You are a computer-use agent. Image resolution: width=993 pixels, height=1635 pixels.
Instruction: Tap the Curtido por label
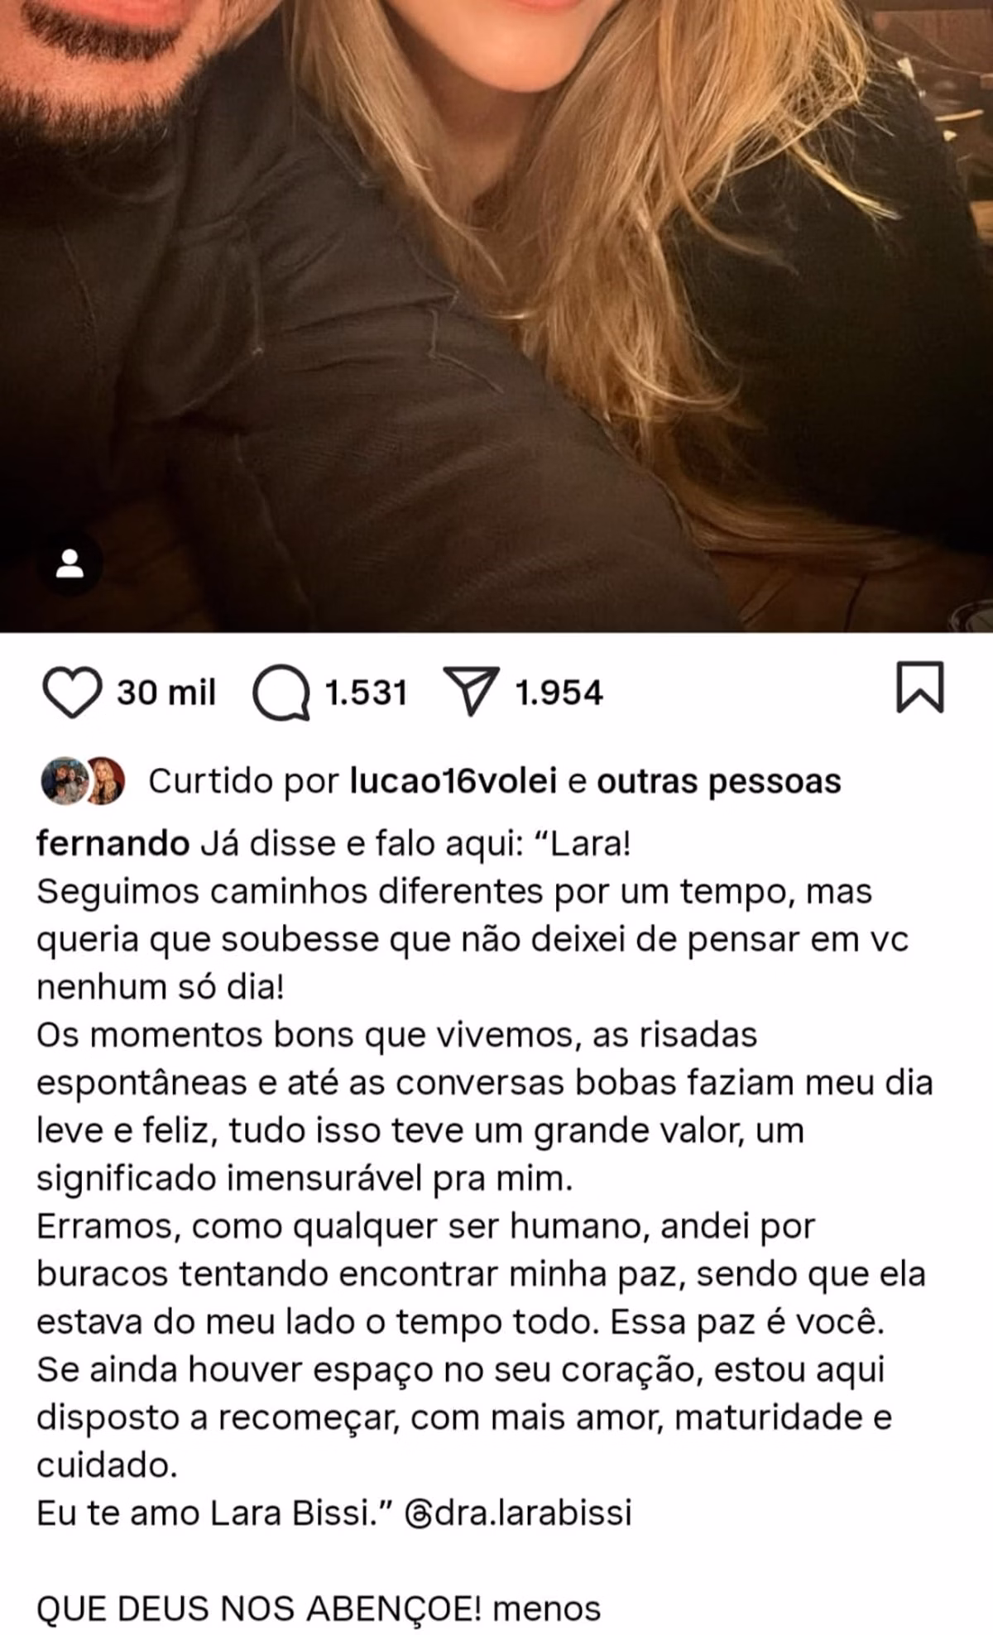244,781
